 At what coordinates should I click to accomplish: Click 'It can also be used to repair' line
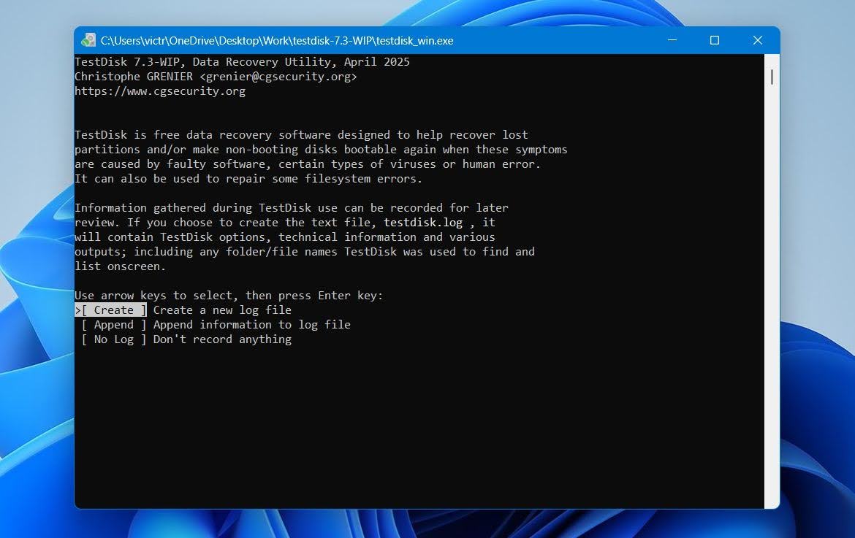click(248, 179)
